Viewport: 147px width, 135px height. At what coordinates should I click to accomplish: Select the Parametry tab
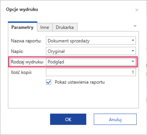pyautogui.click(x=23, y=27)
